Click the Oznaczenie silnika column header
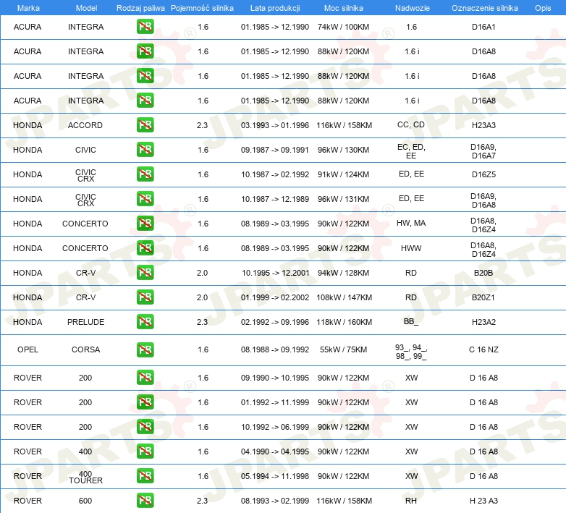 coord(484,8)
